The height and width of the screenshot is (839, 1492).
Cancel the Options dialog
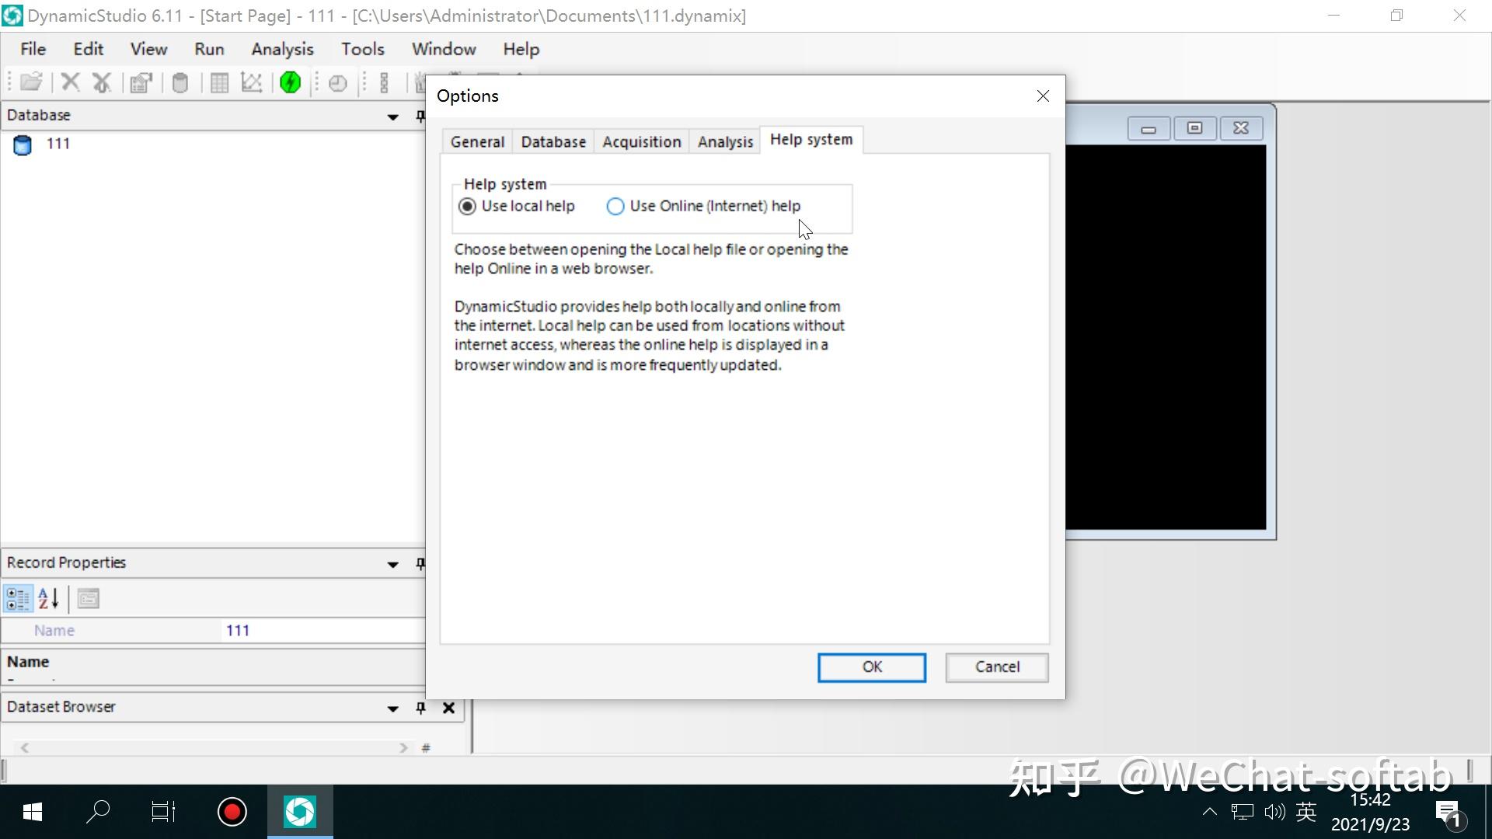click(x=996, y=667)
